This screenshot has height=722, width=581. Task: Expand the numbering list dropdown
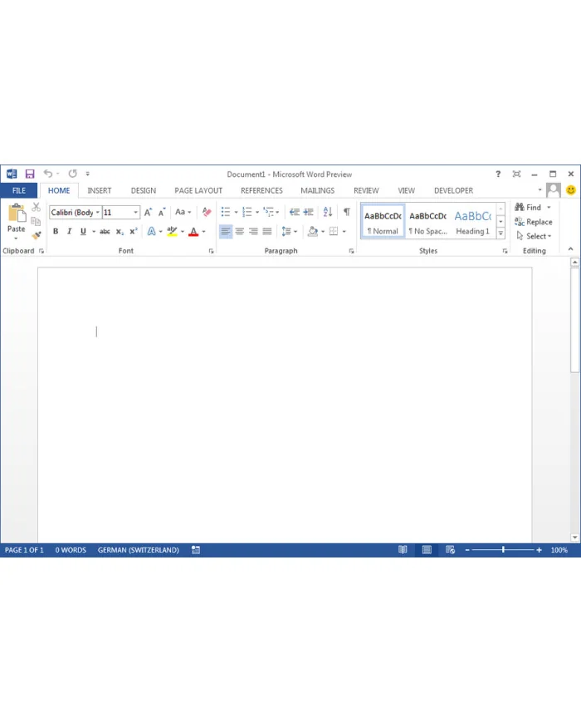[257, 212]
